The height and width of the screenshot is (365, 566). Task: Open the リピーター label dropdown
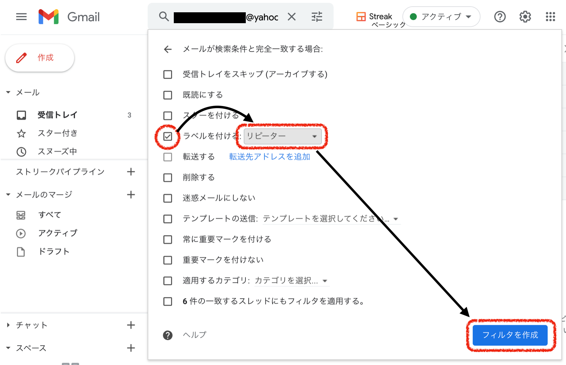pos(282,136)
